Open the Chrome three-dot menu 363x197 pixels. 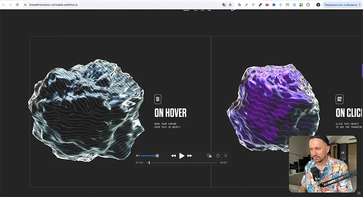tap(360, 5)
